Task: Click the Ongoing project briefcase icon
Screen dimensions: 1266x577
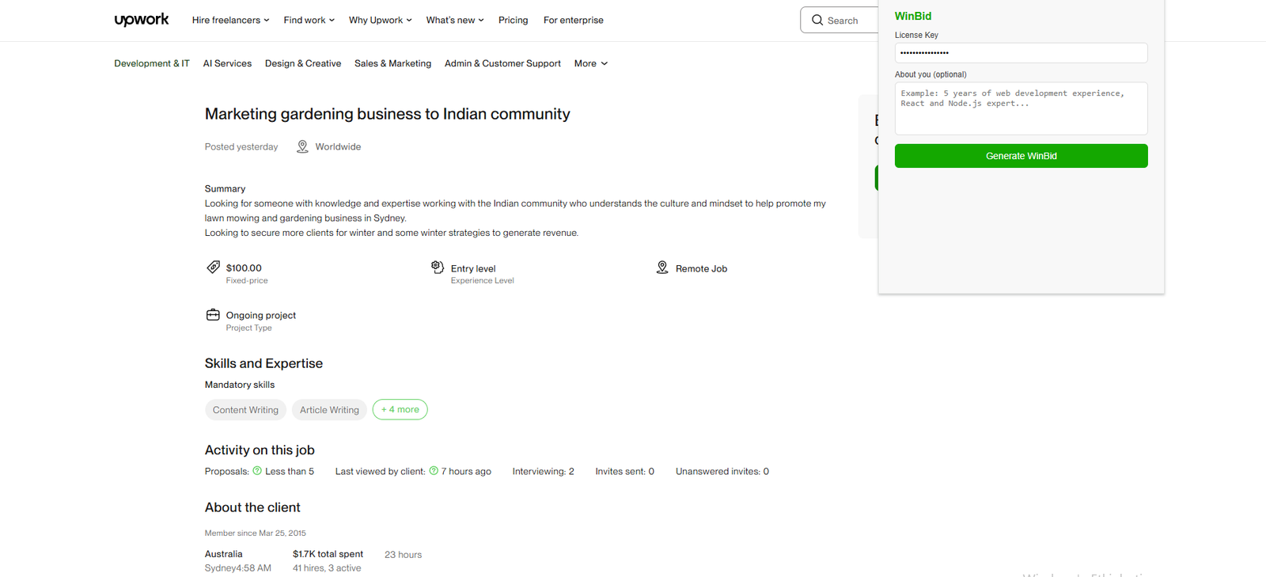Action: click(x=213, y=315)
